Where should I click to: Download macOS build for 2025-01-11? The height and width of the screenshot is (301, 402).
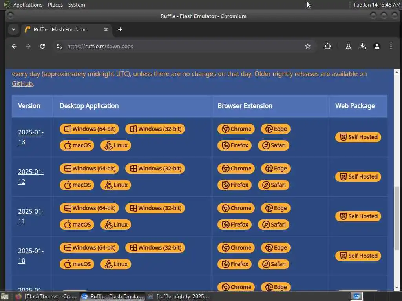pos(77,225)
